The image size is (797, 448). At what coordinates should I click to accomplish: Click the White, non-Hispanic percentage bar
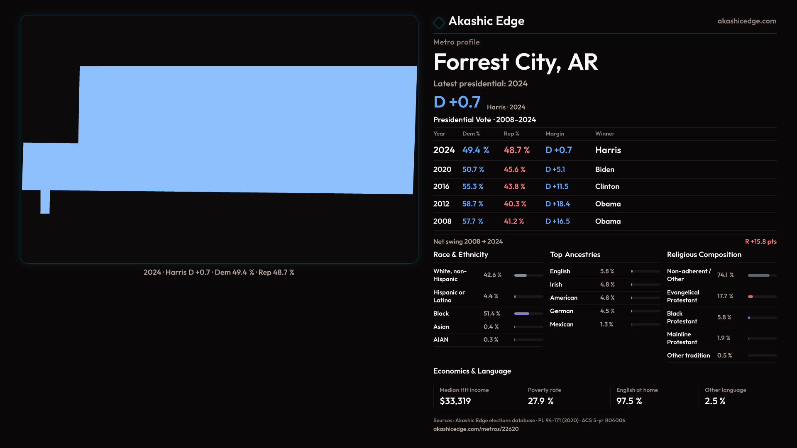point(521,275)
